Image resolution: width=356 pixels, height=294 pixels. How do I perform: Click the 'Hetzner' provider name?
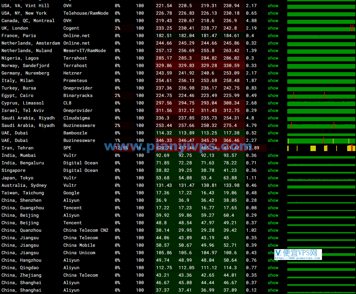pyautogui.click(x=72, y=73)
